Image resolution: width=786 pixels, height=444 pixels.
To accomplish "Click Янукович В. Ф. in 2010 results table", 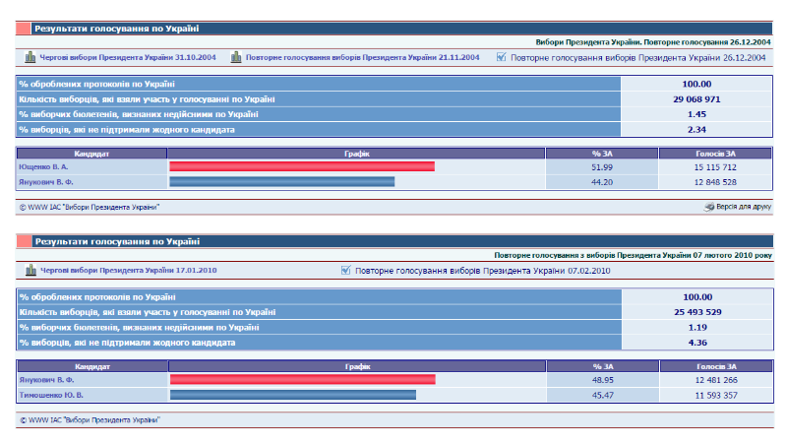I will click(43, 379).
